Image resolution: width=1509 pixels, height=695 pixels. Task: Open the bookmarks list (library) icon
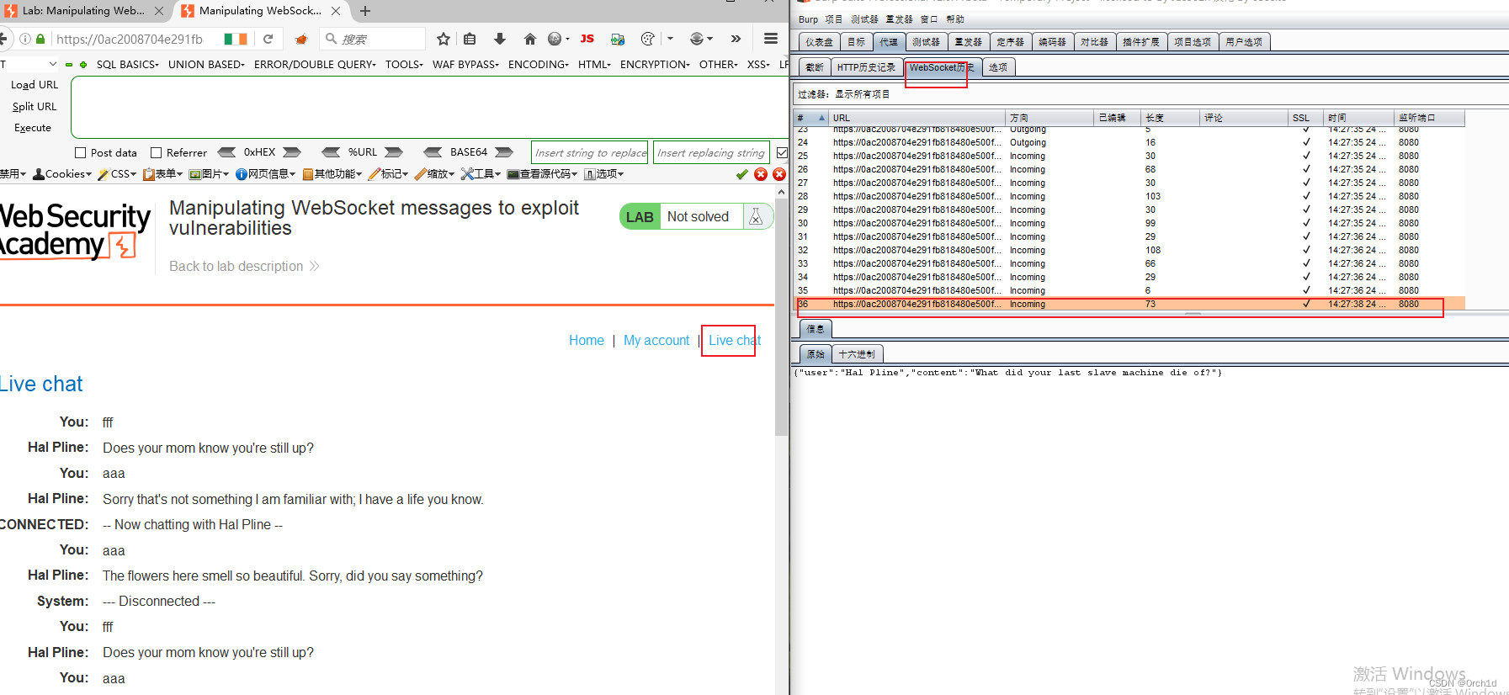click(x=470, y=39)
